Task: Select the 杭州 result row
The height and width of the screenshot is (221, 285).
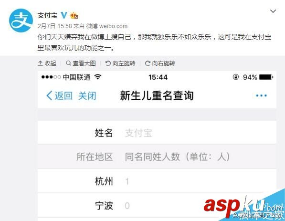Action: pos(157,181)
